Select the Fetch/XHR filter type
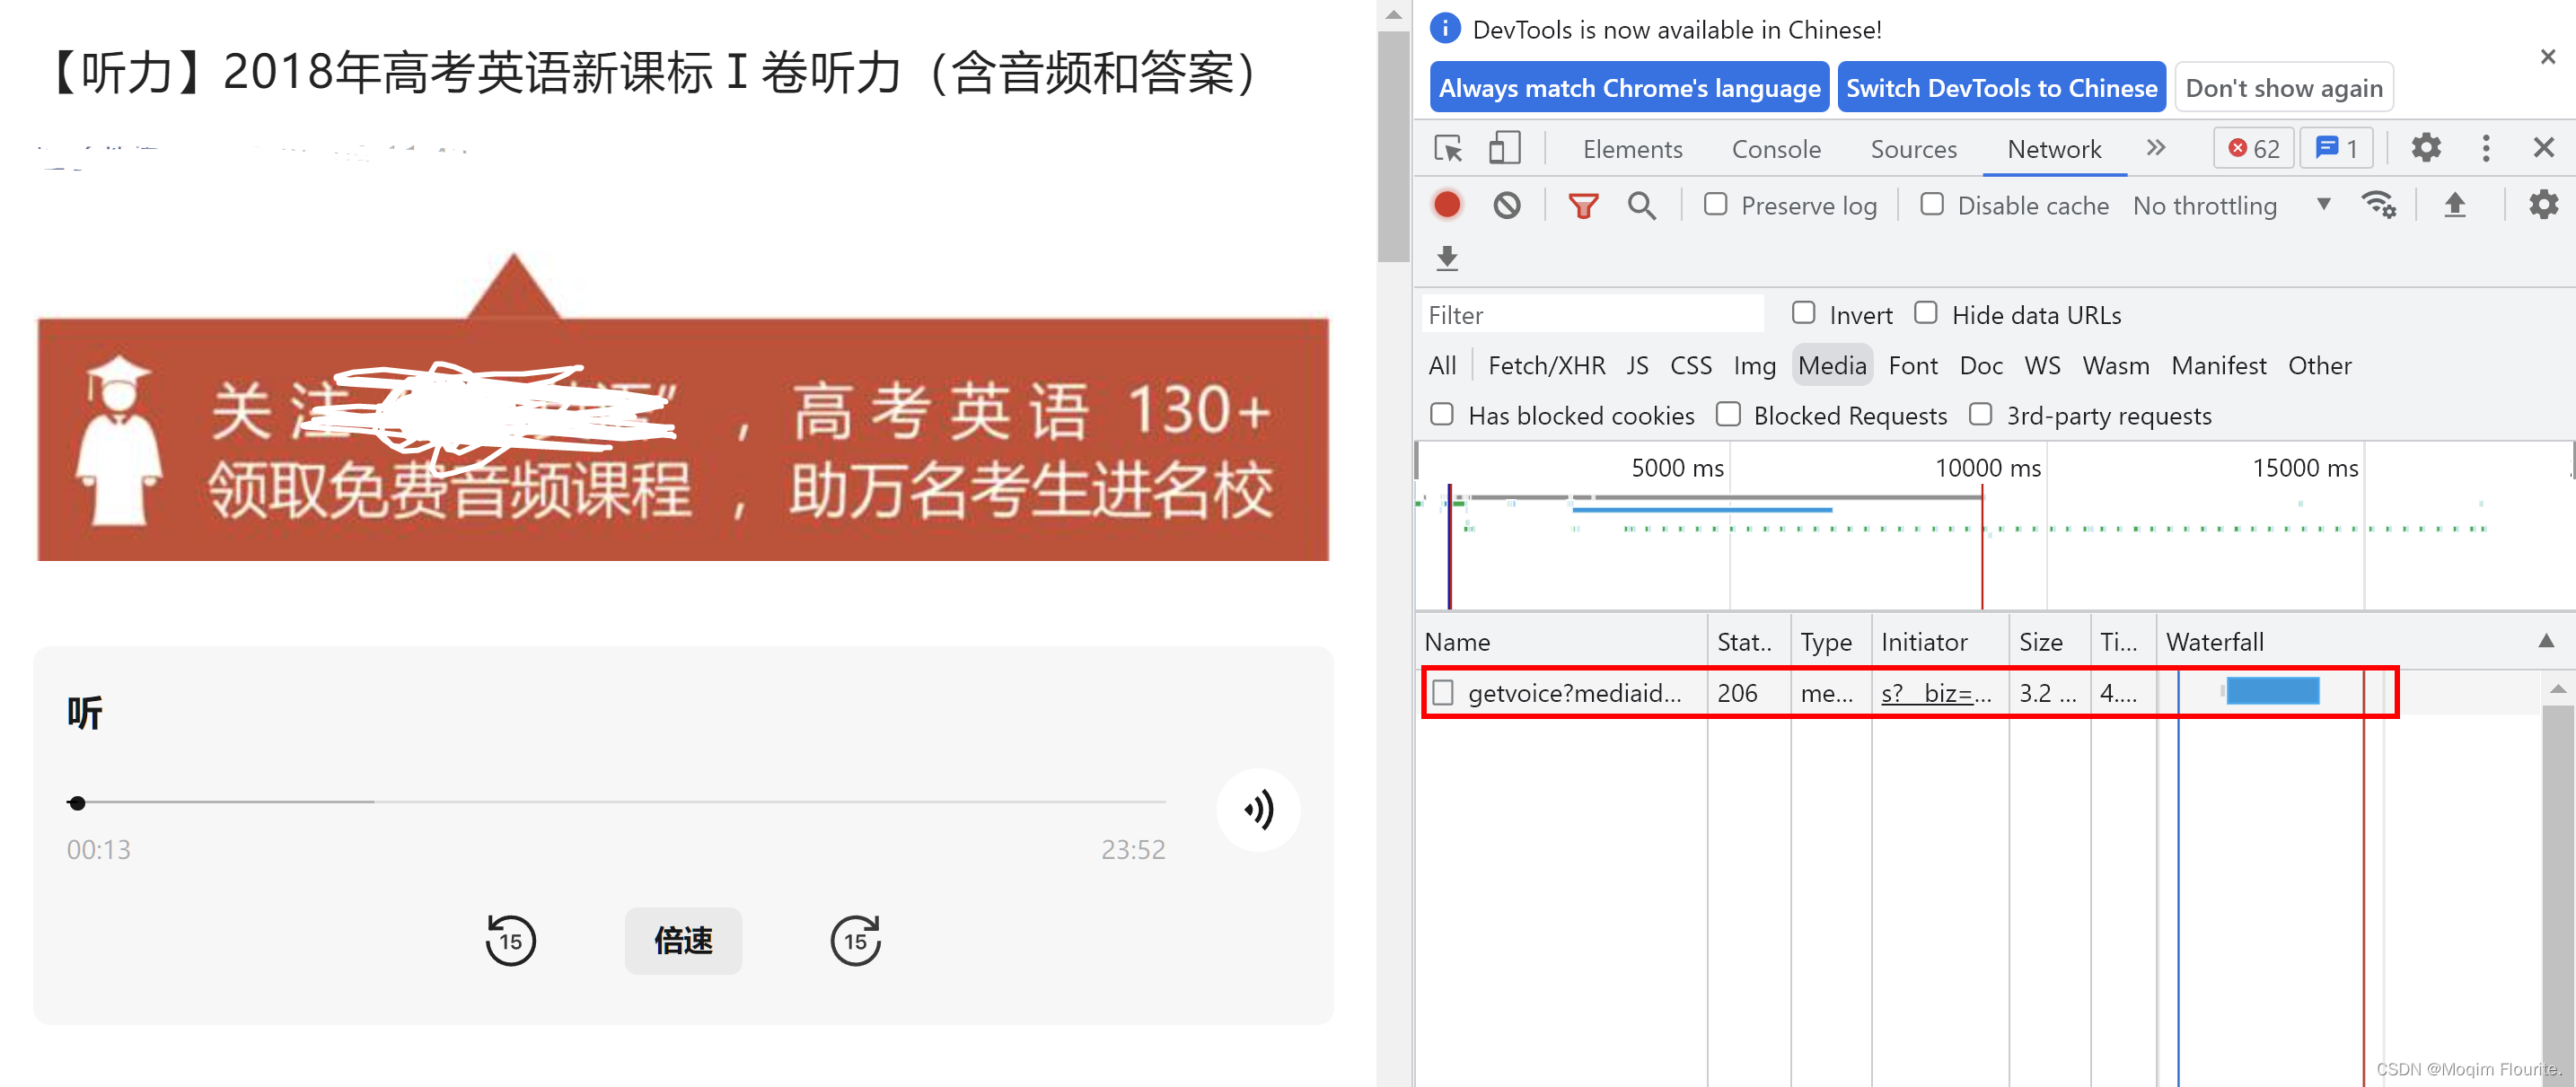Viewport: 2576px width, 1087px height. [1546, 365]
